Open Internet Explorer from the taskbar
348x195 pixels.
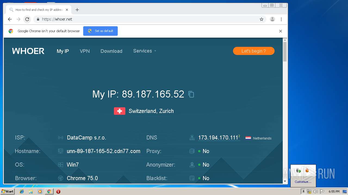(x=22, y=191)
